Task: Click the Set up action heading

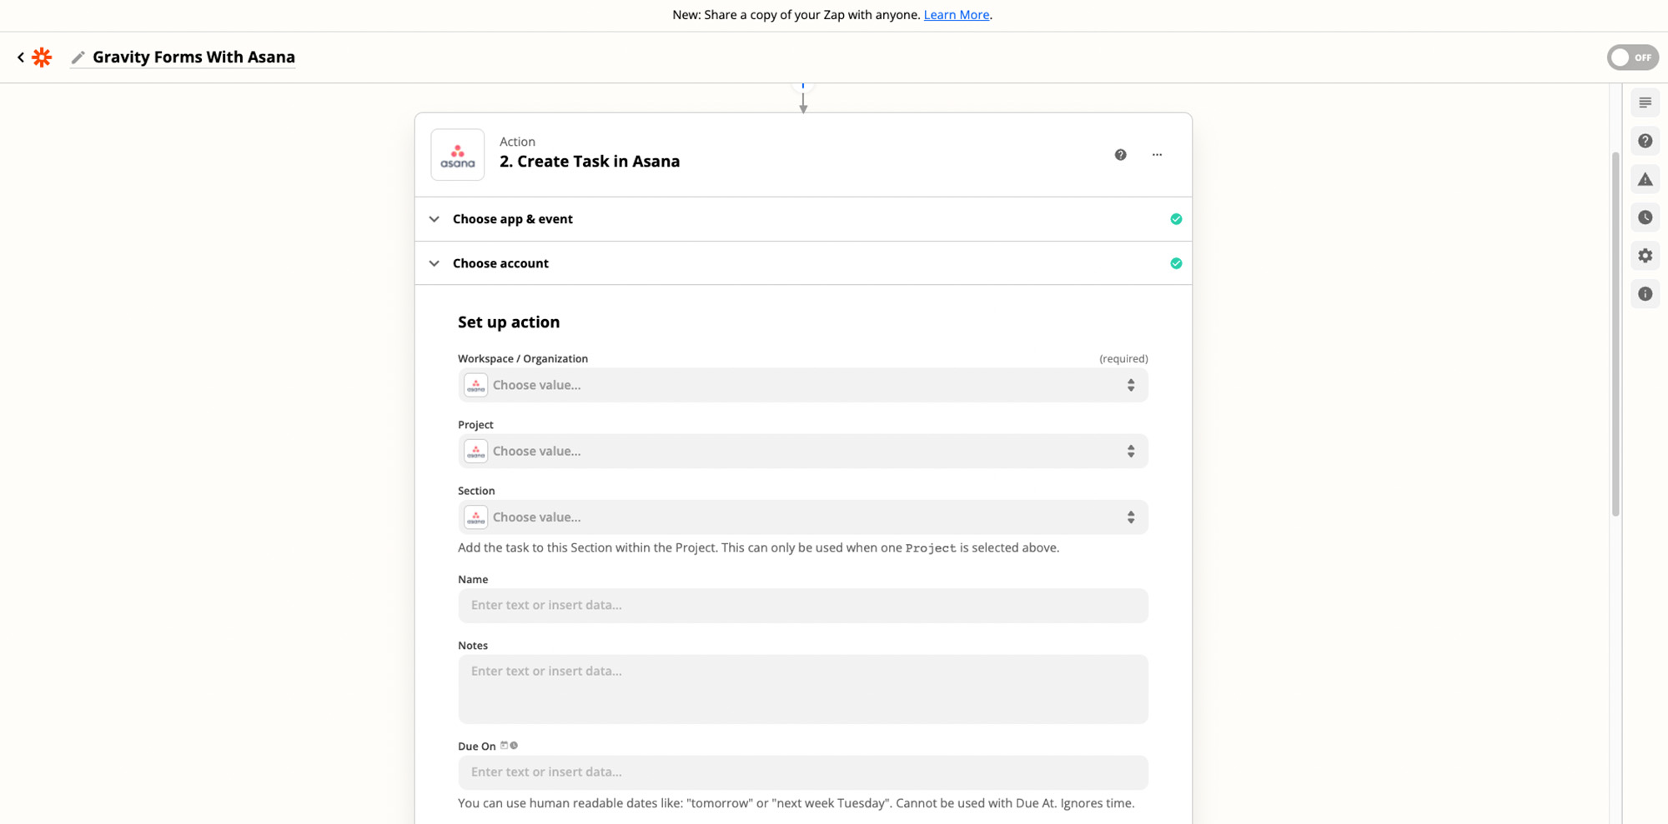Action: point(509,322)
